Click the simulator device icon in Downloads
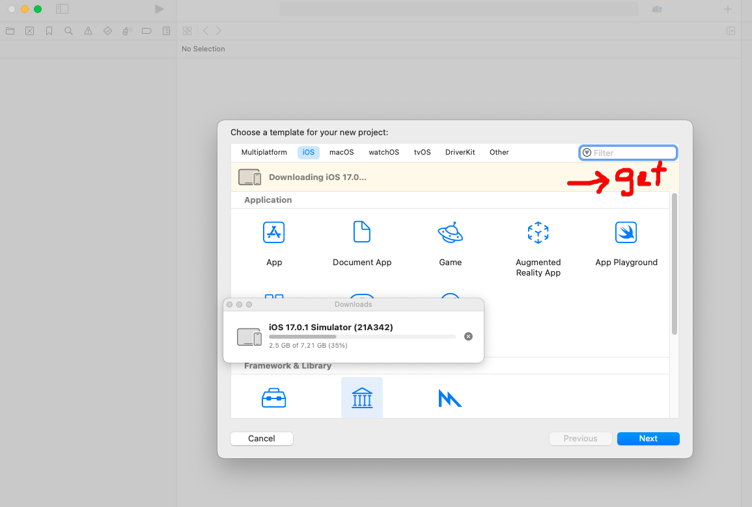This screenshot has width=752, height=507. pos(249,337)
